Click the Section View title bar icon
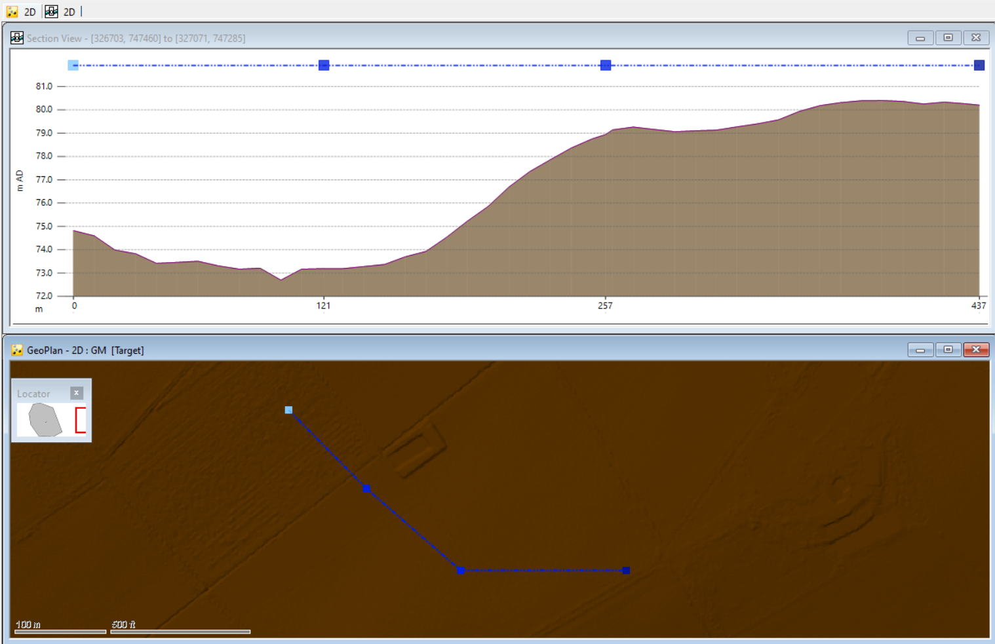The height and width of the screenshot is (644, 995). [16, 38]
